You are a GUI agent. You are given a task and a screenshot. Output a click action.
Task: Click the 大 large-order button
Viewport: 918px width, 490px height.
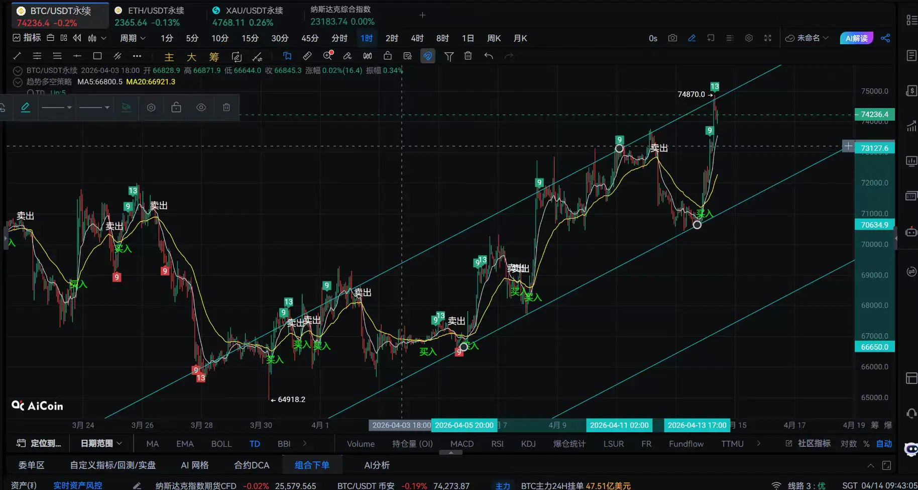[x=191, y=57]
